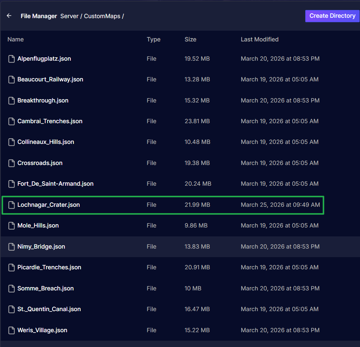Open Picardie_Trenches.json file name
The image size is (360, 347).
[49, 267]
